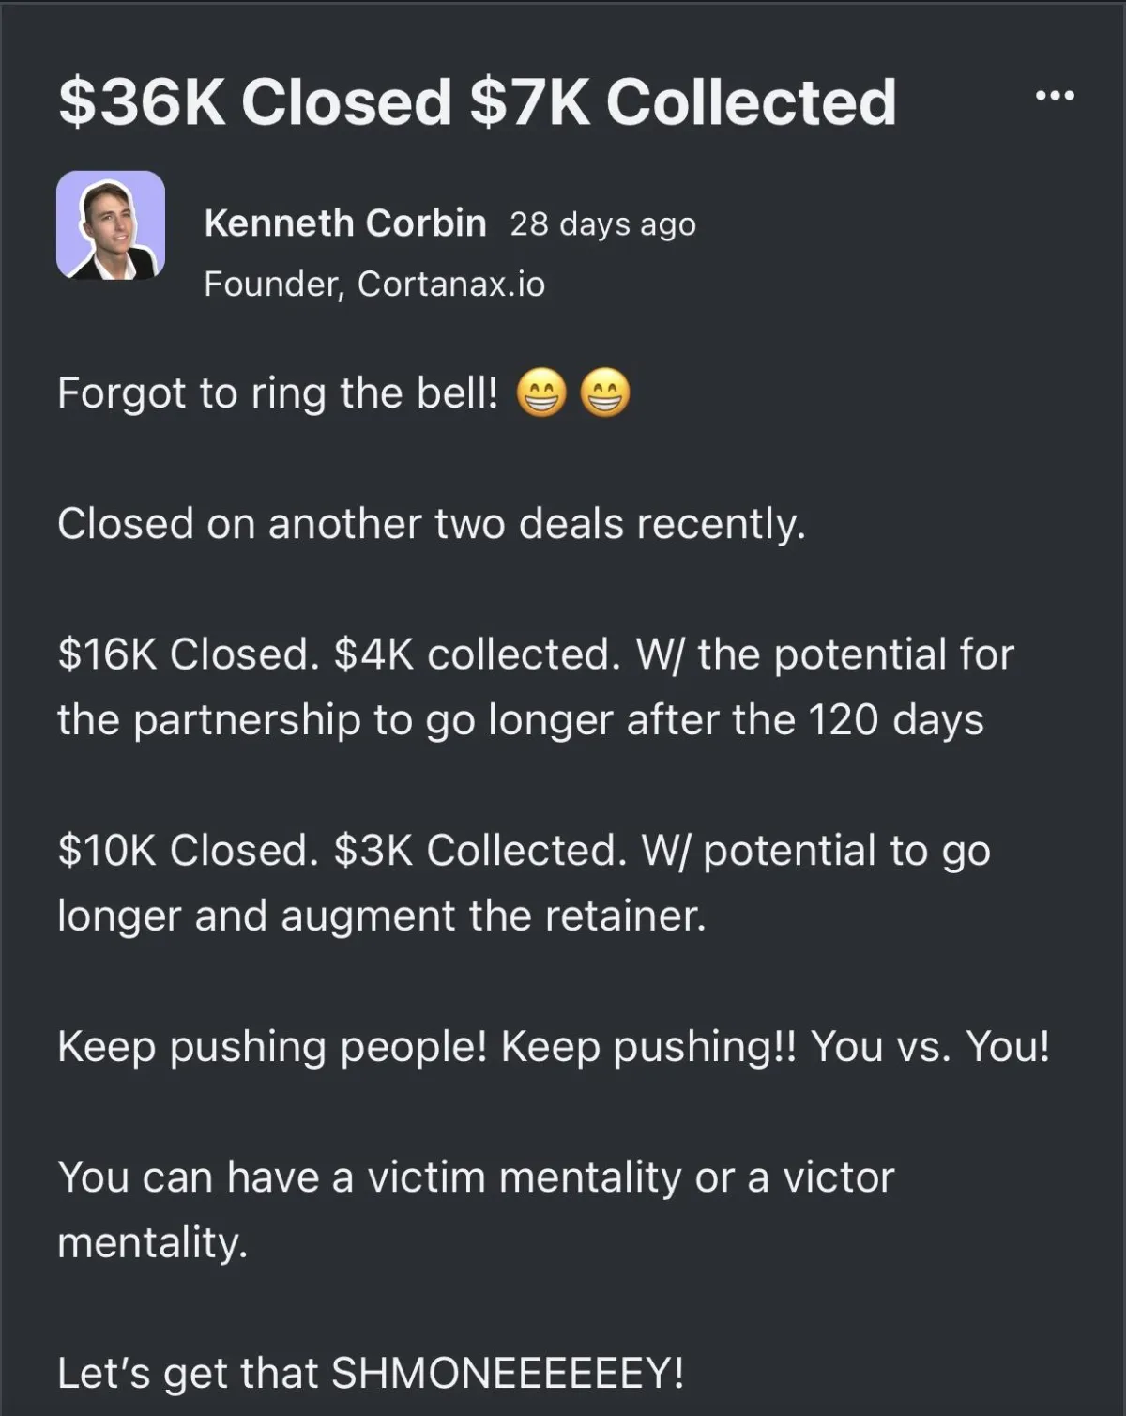Open the "$36K Closed $7K Collected" post title
The height and width of the screenshot is (1416, 1126).
[x=477, y=101]
